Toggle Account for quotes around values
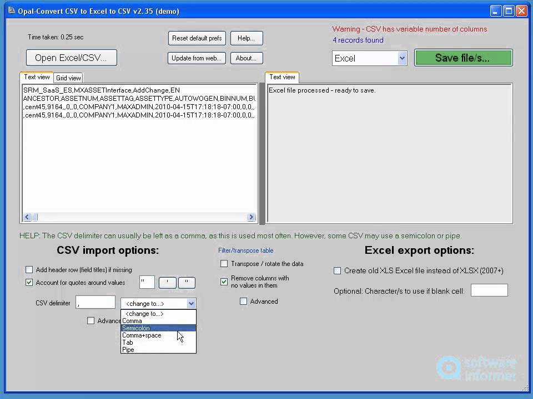The height and width of the screenshot is (399, 533). pyautogui.click(x=29, y=282)
